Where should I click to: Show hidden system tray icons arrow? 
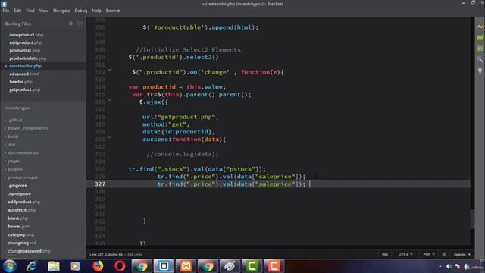click(440, 266)
